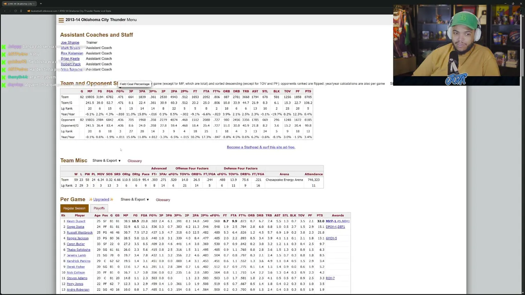Click the browser back arrow
This screenshot has width=525, height=295.
(5, 11)
